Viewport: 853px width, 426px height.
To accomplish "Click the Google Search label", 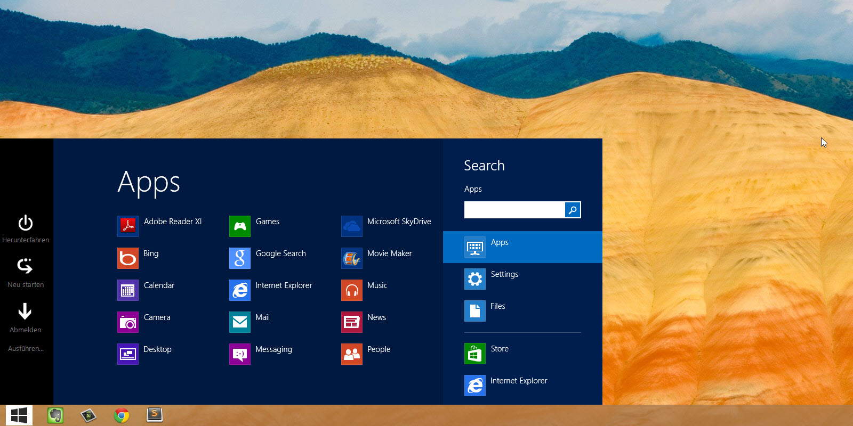I will pos(280,253).
